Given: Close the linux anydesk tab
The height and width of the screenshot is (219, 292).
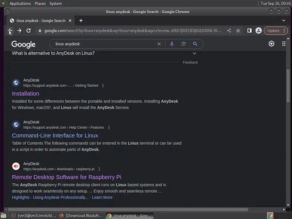Looking at the screenshot, I should click(x=70, y=21).
